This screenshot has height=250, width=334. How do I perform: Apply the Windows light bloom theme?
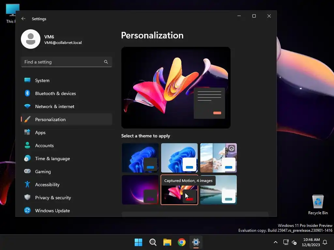pyautogui.click(x=179, y=158)
